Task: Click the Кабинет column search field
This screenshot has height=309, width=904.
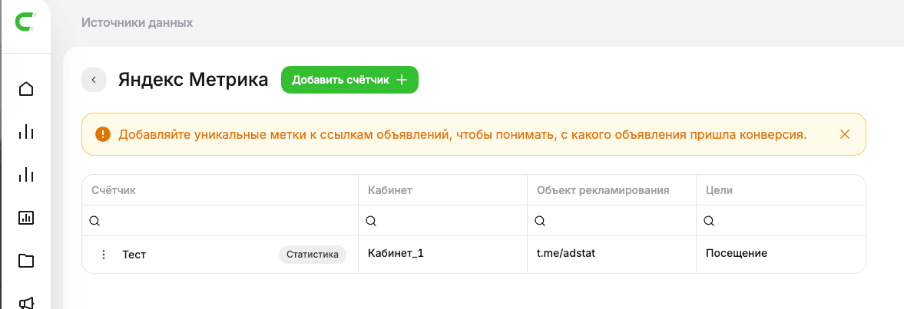Action: [442, 220]
